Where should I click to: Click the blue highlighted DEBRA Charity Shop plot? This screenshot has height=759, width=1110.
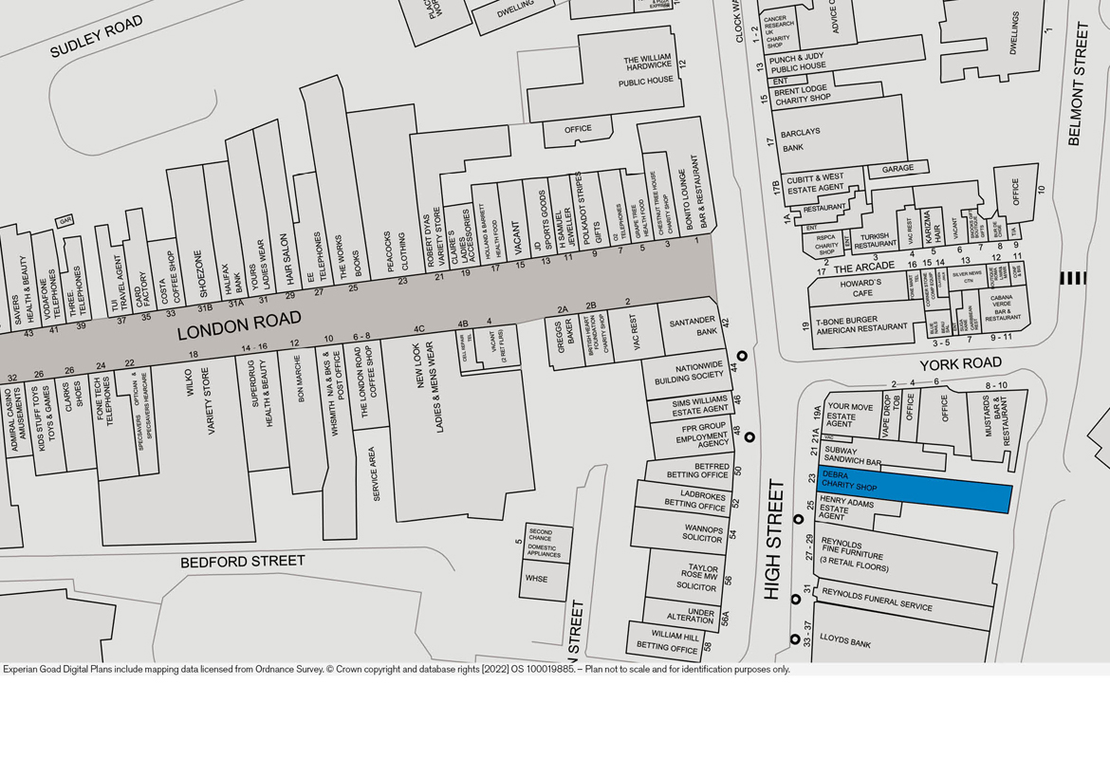(915, 490)
